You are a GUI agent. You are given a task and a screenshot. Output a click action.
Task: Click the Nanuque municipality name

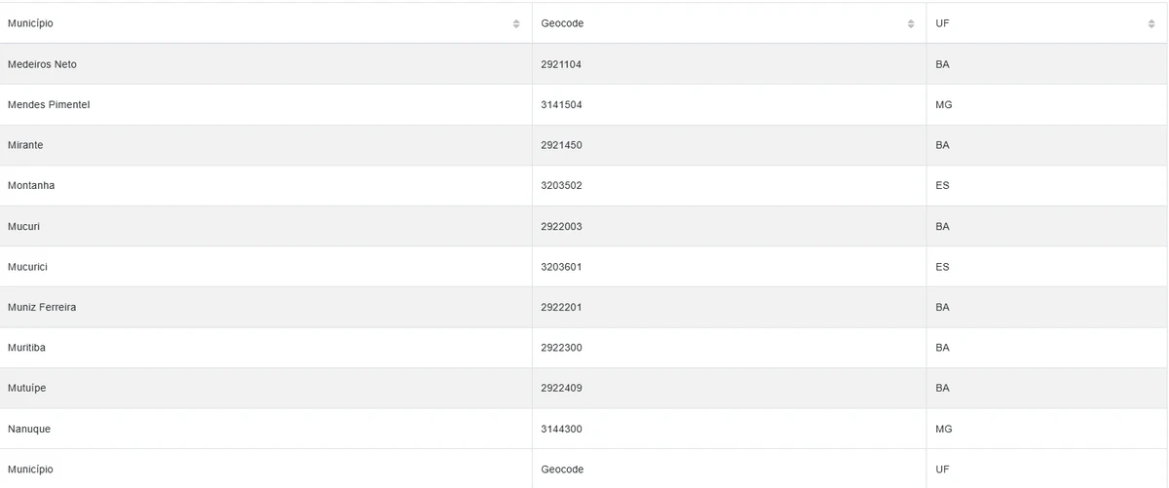pyautogui.click(x=29, y=429)
